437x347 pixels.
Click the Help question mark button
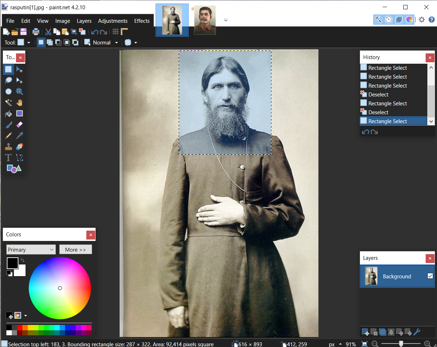(x=431, y=20)
